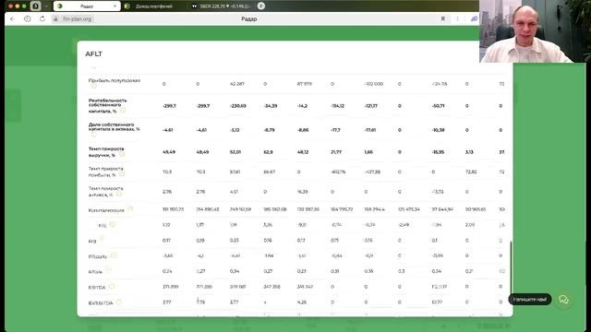The height and width of the screenshot is (332, 591).
Task: Click the value -10,38 in equity share row
Action: point(438,130)
